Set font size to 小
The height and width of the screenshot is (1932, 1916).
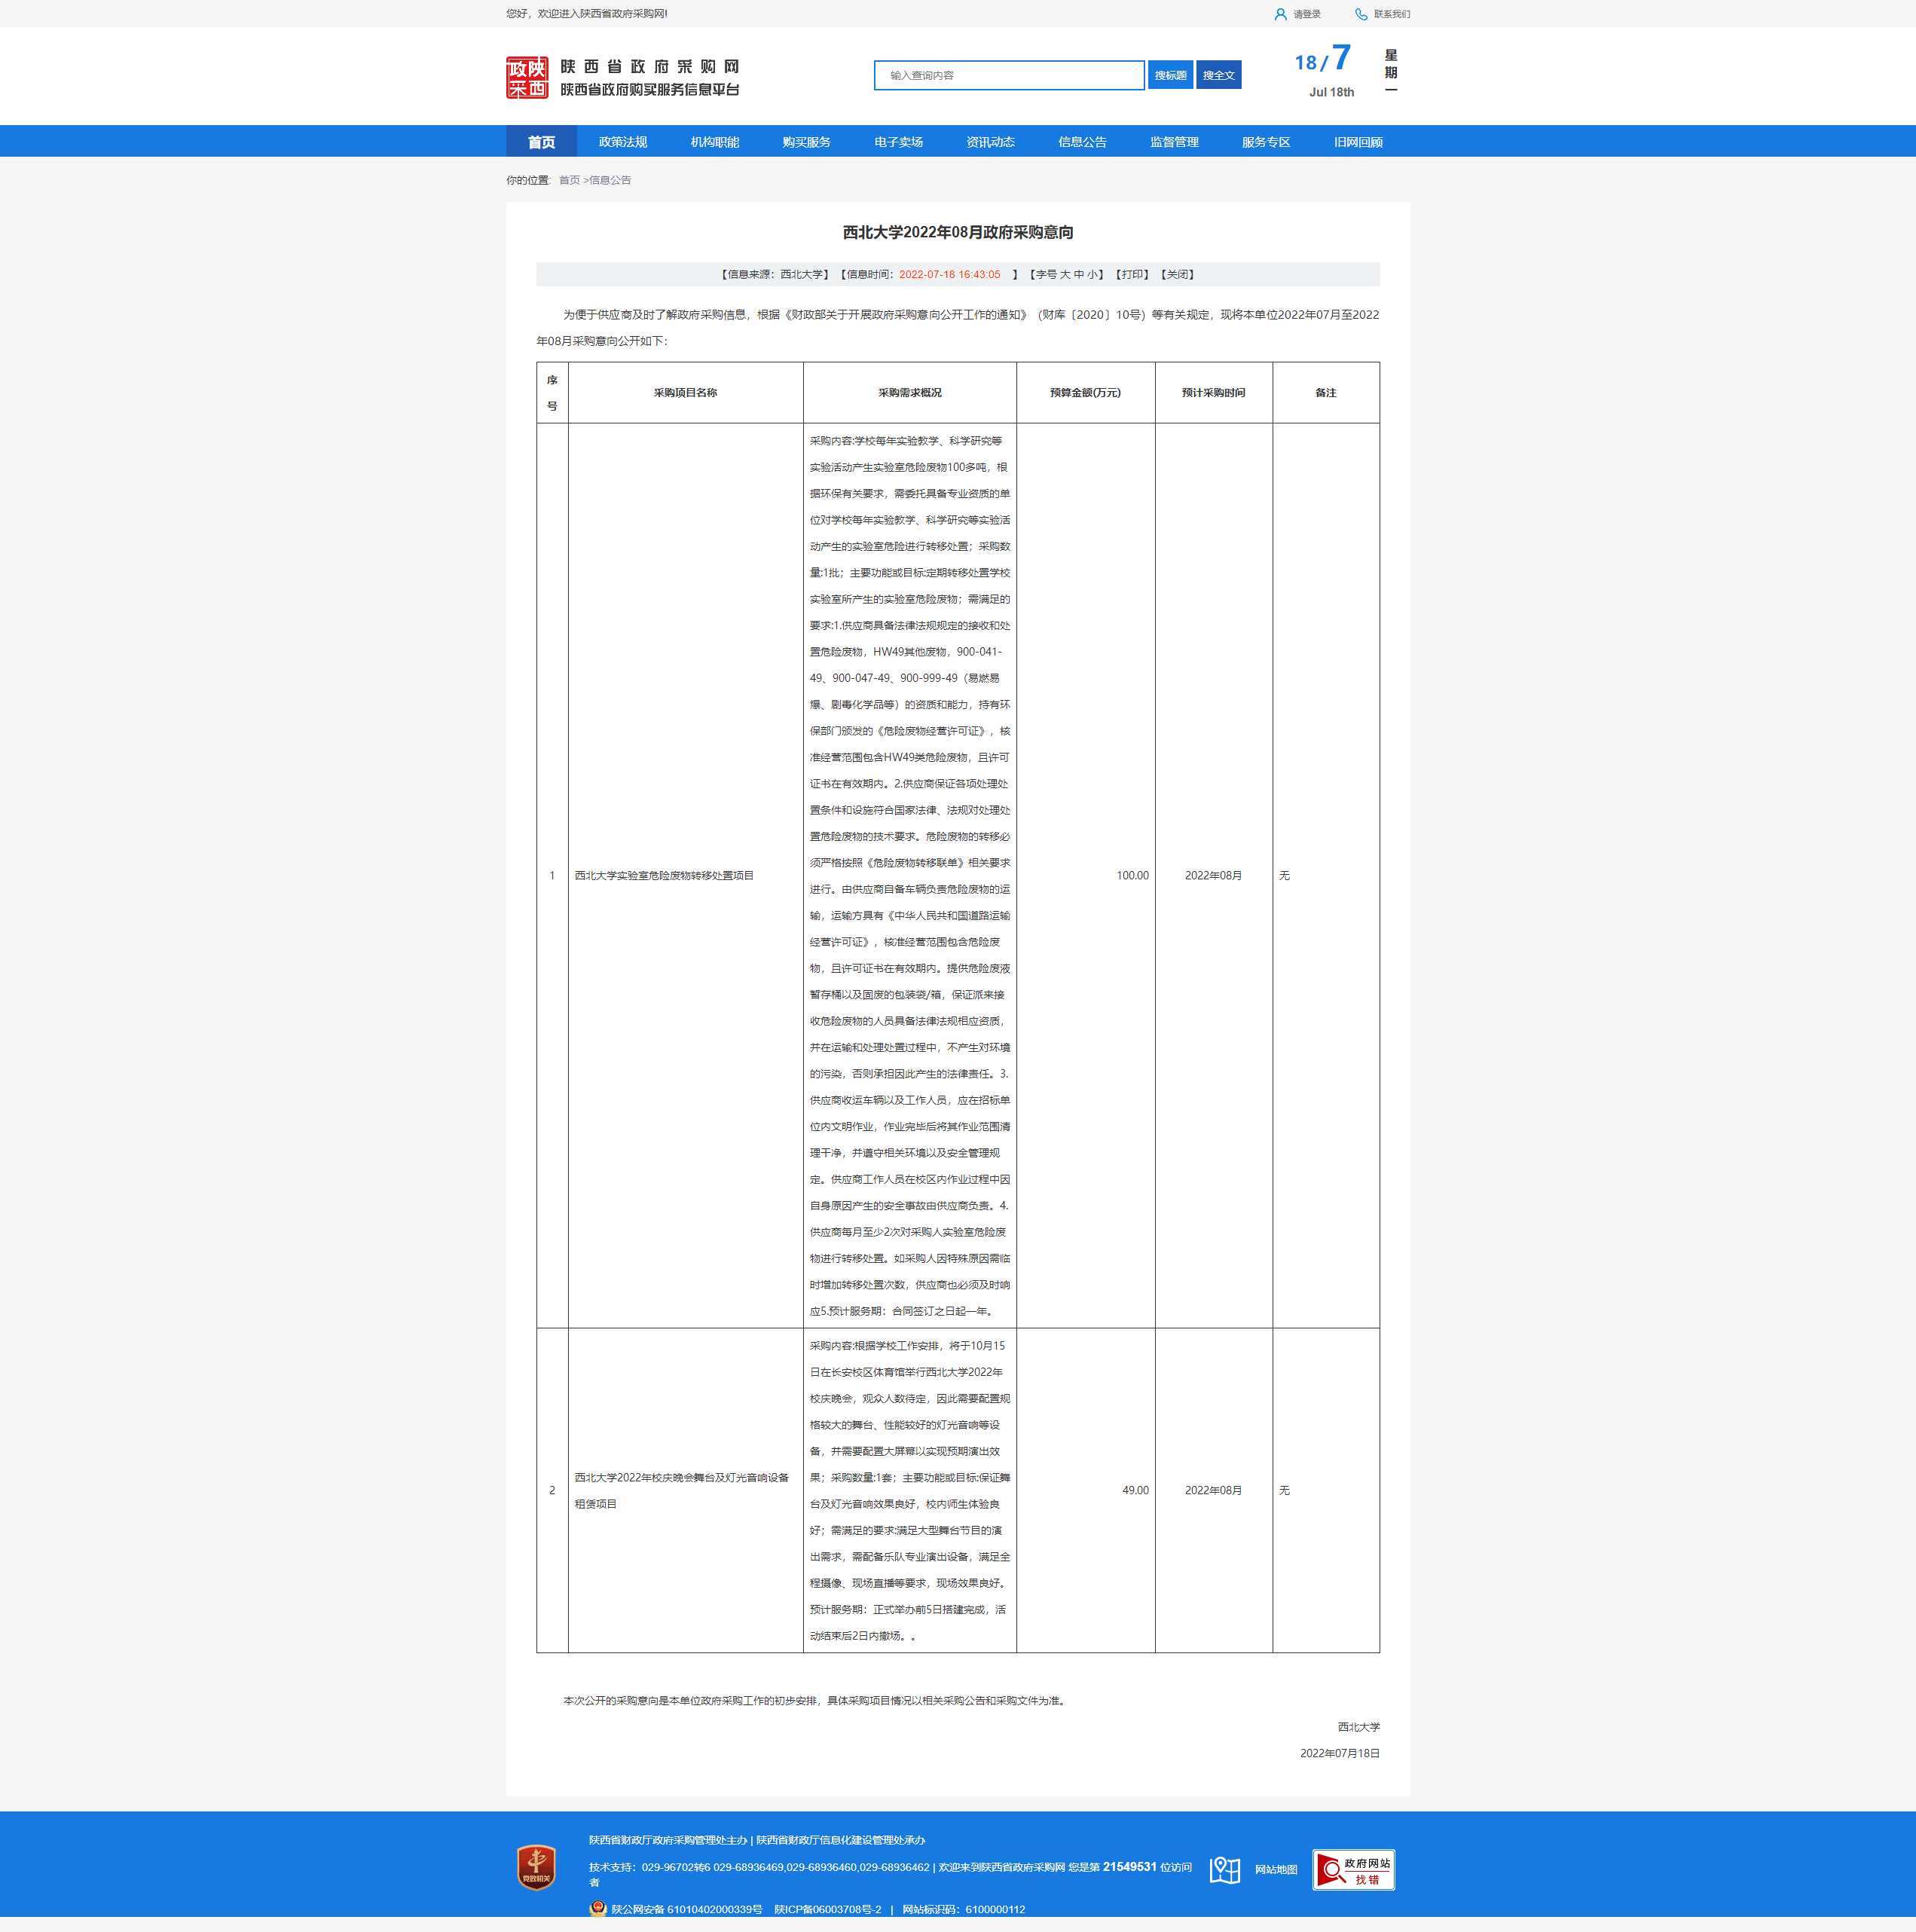(x=1093, y=274)
